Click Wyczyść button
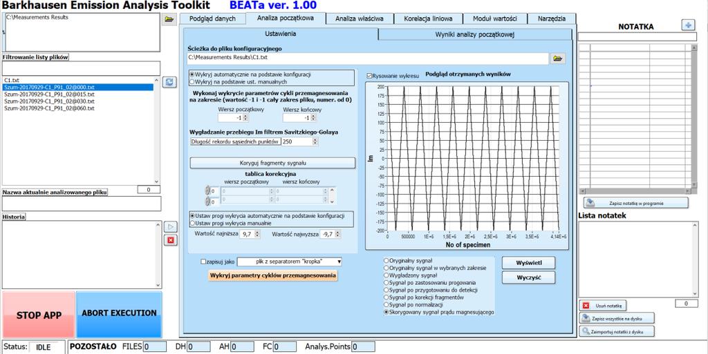708x354 pixels. [528, 277]
